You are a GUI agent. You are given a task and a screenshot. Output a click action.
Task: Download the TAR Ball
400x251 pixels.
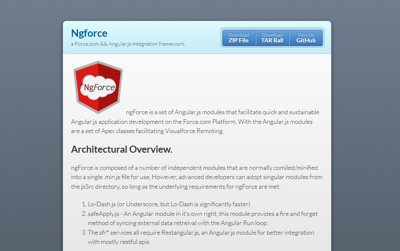[273, 38]
